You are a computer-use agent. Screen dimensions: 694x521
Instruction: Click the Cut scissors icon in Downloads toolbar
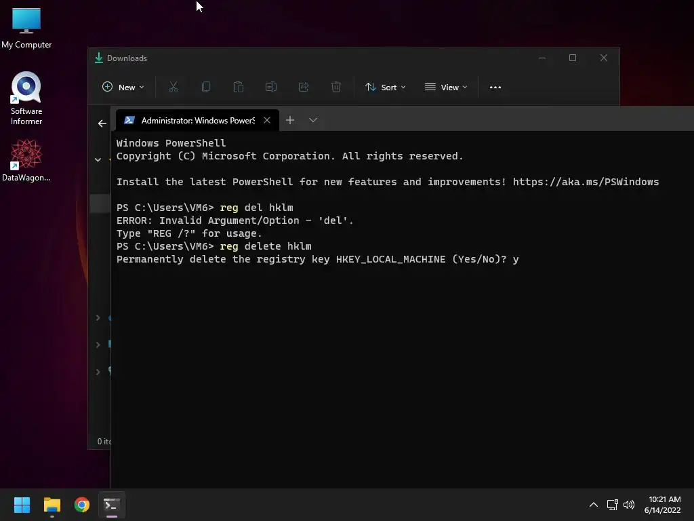coord(173,87)
